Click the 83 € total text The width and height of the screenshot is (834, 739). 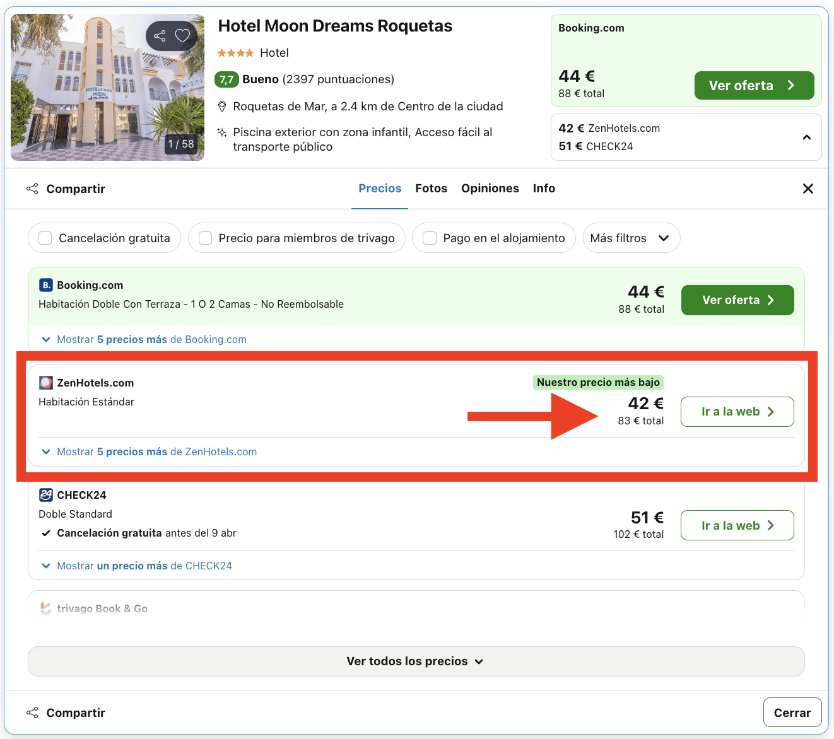point(641,421)
